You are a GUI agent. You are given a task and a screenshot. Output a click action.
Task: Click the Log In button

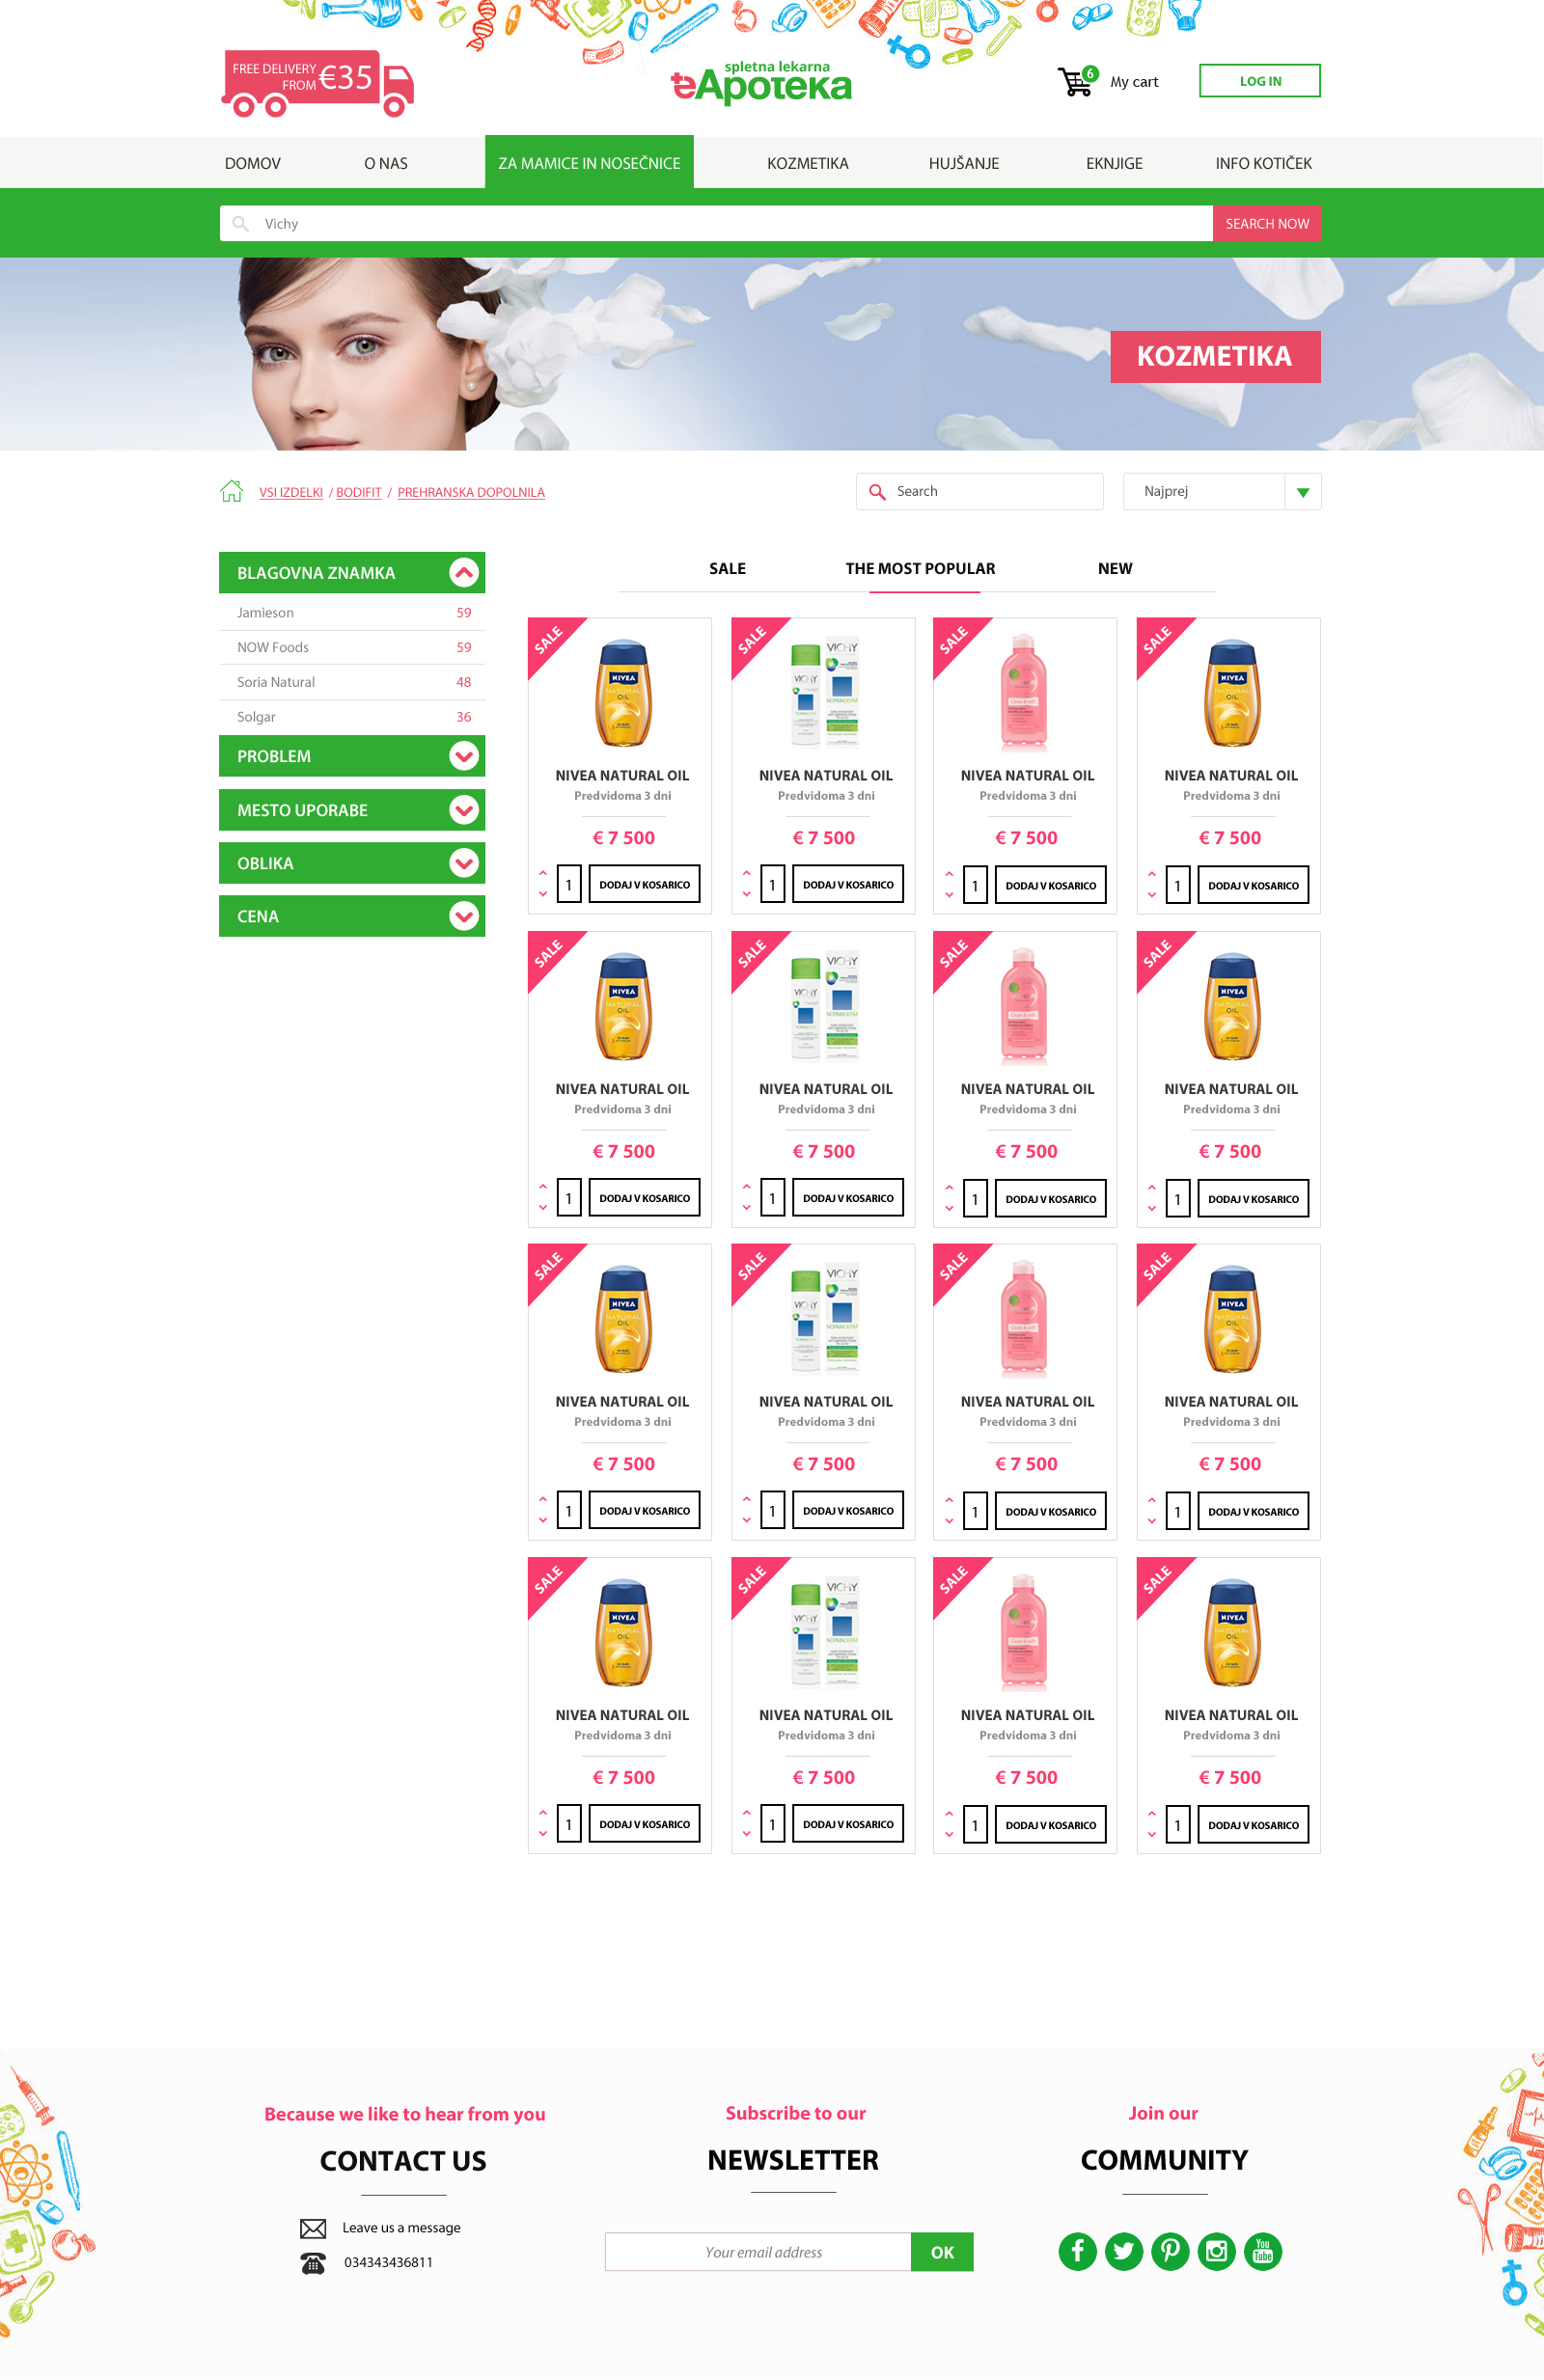[1259, 81]
